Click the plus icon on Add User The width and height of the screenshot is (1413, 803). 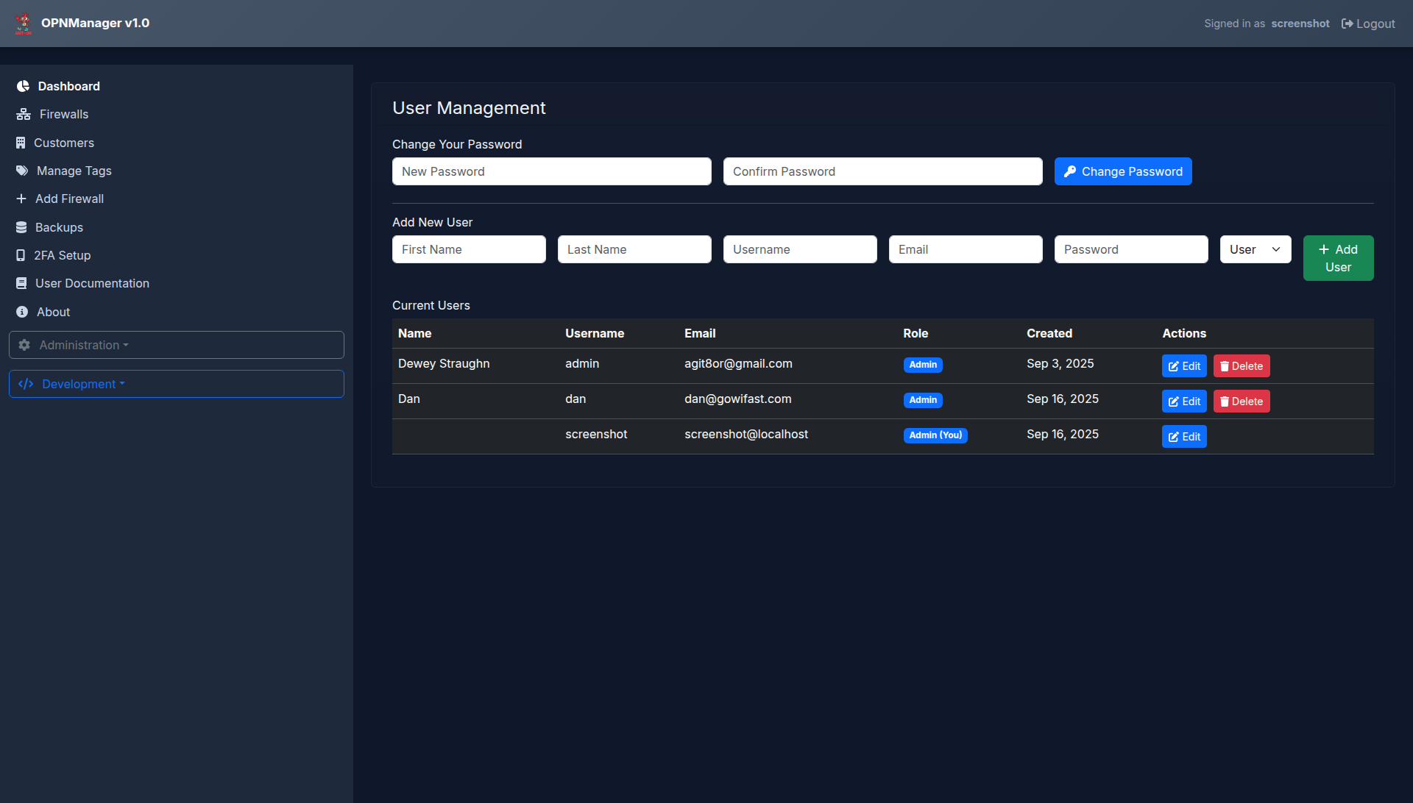[1324, 249]
